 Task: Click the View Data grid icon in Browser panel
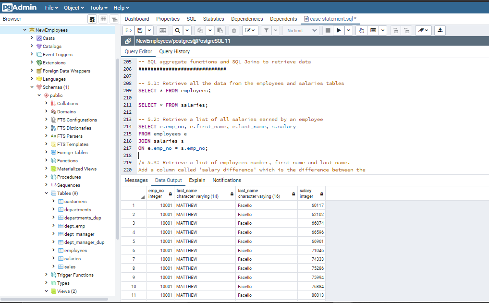pyautogui.click(x=103, y=19)
